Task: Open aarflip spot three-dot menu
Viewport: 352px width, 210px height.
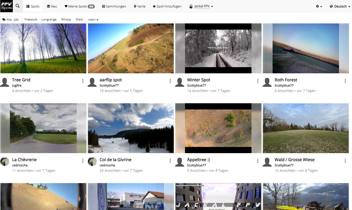Action: (170, 81)
